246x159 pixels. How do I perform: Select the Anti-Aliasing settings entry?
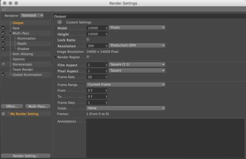(x=23, y=54)
